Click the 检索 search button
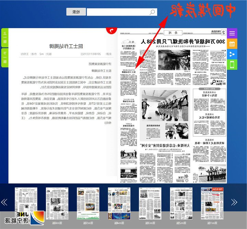Screen dimensions: 247x229 76,12
